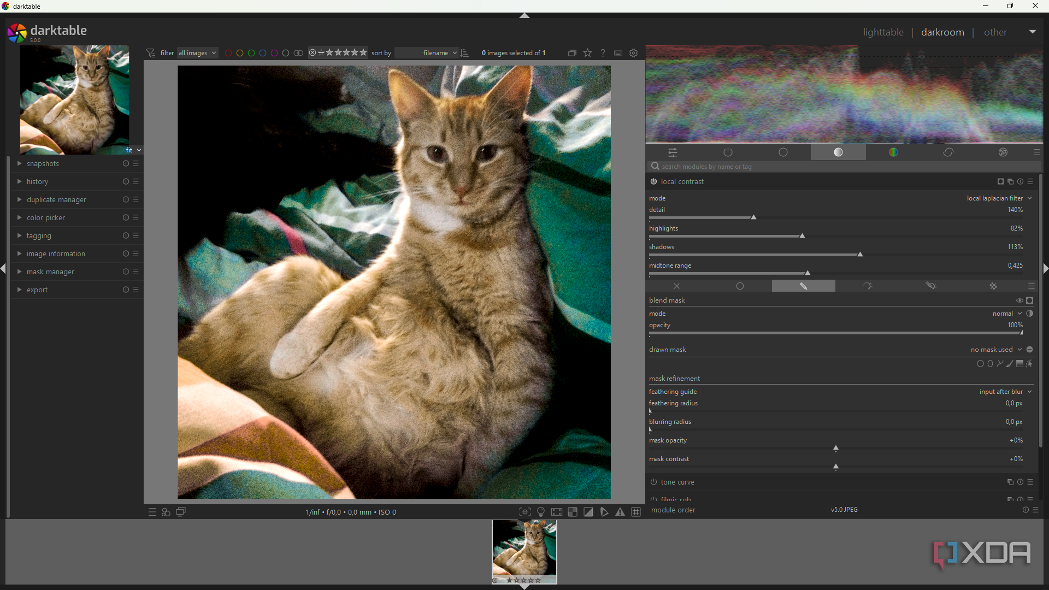Toggle drawn mask polarity icon
Viewport: 1049px width, 590px height.
[1030, 350]
